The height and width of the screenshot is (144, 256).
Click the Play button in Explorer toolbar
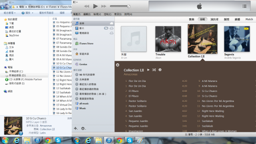point(28,13)
